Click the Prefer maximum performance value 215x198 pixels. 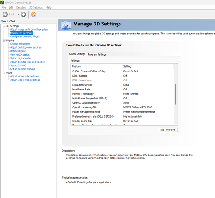pos(139,112)
